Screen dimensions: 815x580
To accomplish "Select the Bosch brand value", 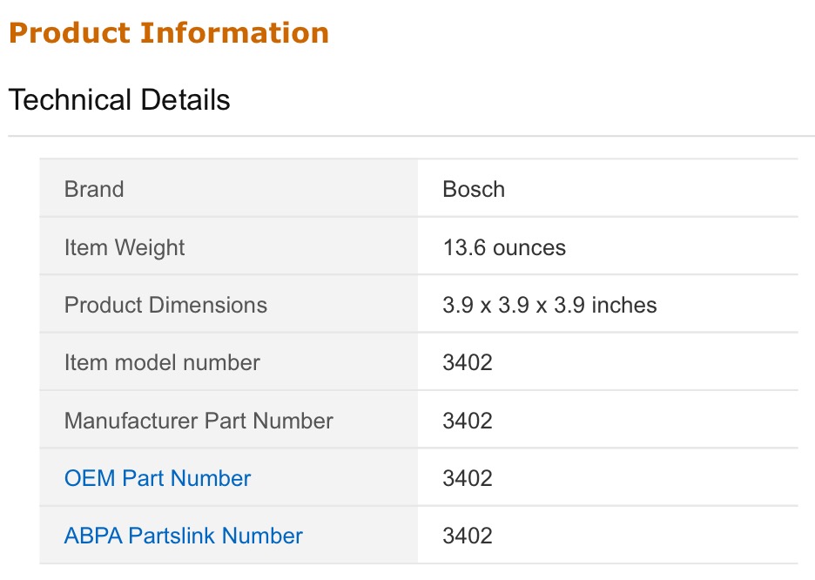I will tap(474, 189).
